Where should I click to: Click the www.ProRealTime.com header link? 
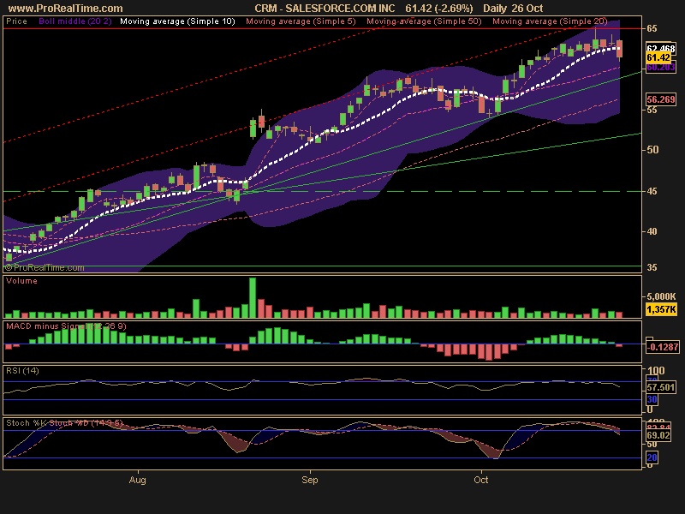pos(66,9)
